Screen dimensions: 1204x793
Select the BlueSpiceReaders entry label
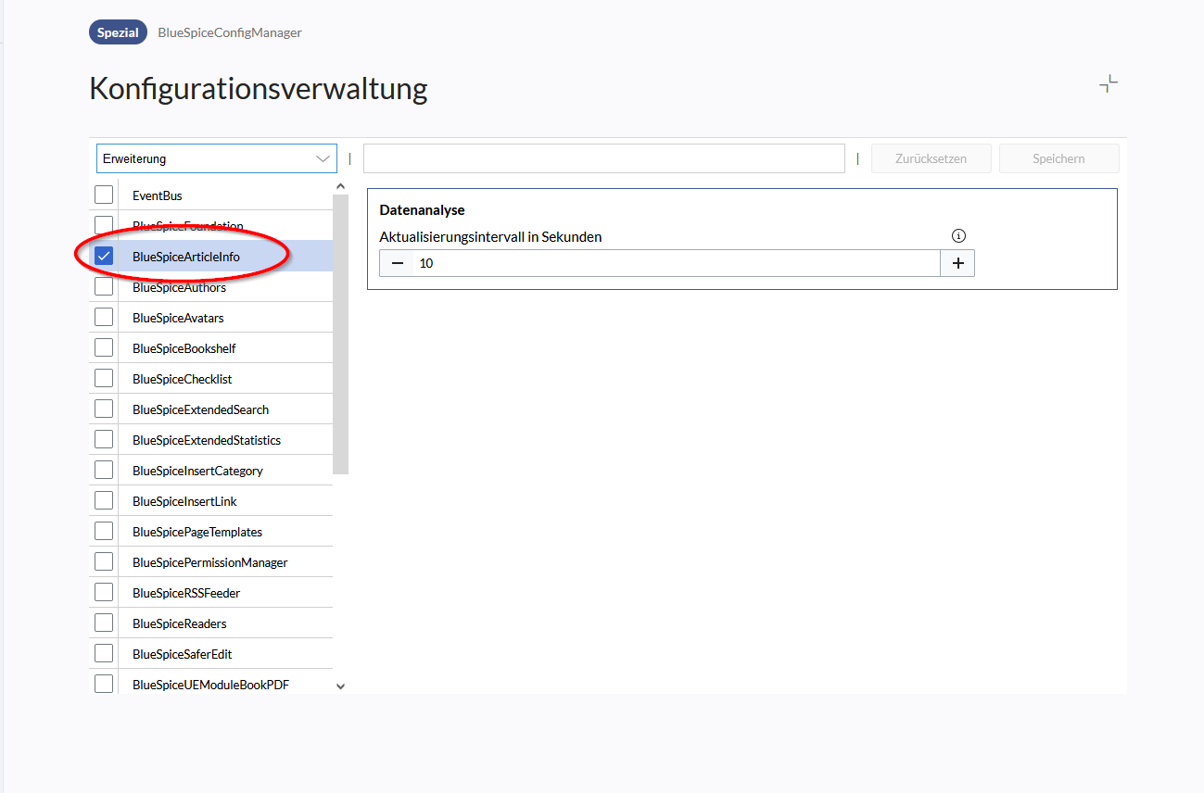point(180,623)
